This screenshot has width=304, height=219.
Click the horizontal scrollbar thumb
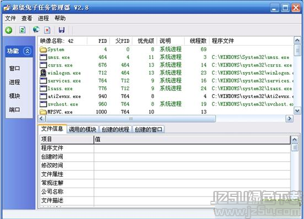(x=130, y=118)
